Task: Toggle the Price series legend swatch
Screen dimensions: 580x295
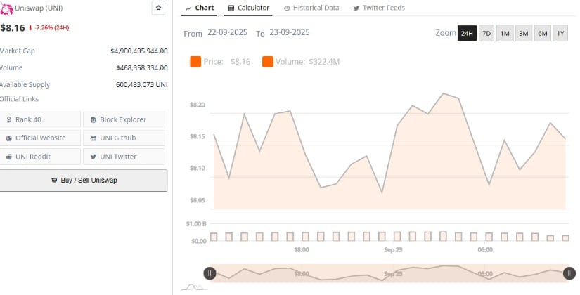Action: (x=195, y=62)
